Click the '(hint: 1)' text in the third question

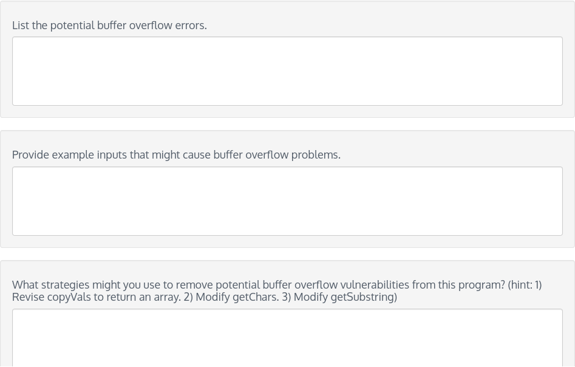[x=525, y=285]
